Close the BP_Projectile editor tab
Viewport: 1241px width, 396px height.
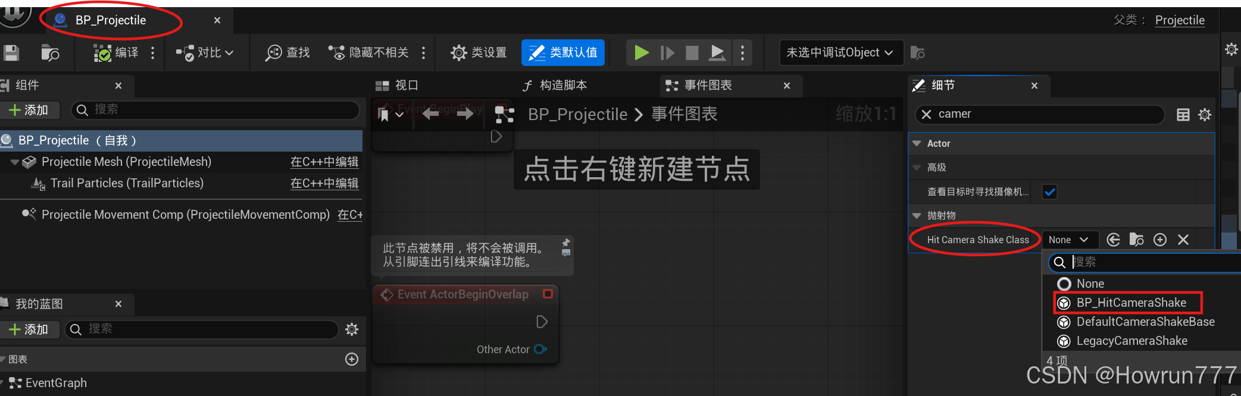pos(217,20)
